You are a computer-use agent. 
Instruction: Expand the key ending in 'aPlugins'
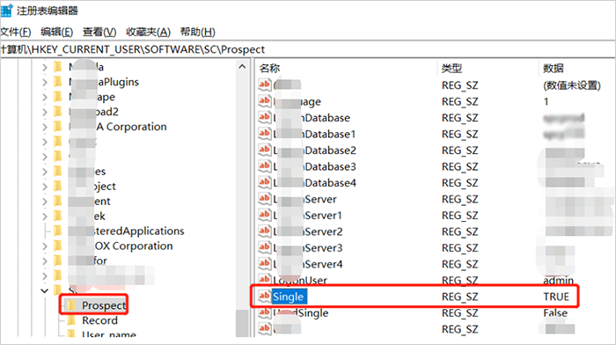(44, 82)
